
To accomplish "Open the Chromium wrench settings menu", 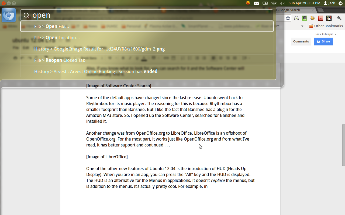I will coord(339,18).
